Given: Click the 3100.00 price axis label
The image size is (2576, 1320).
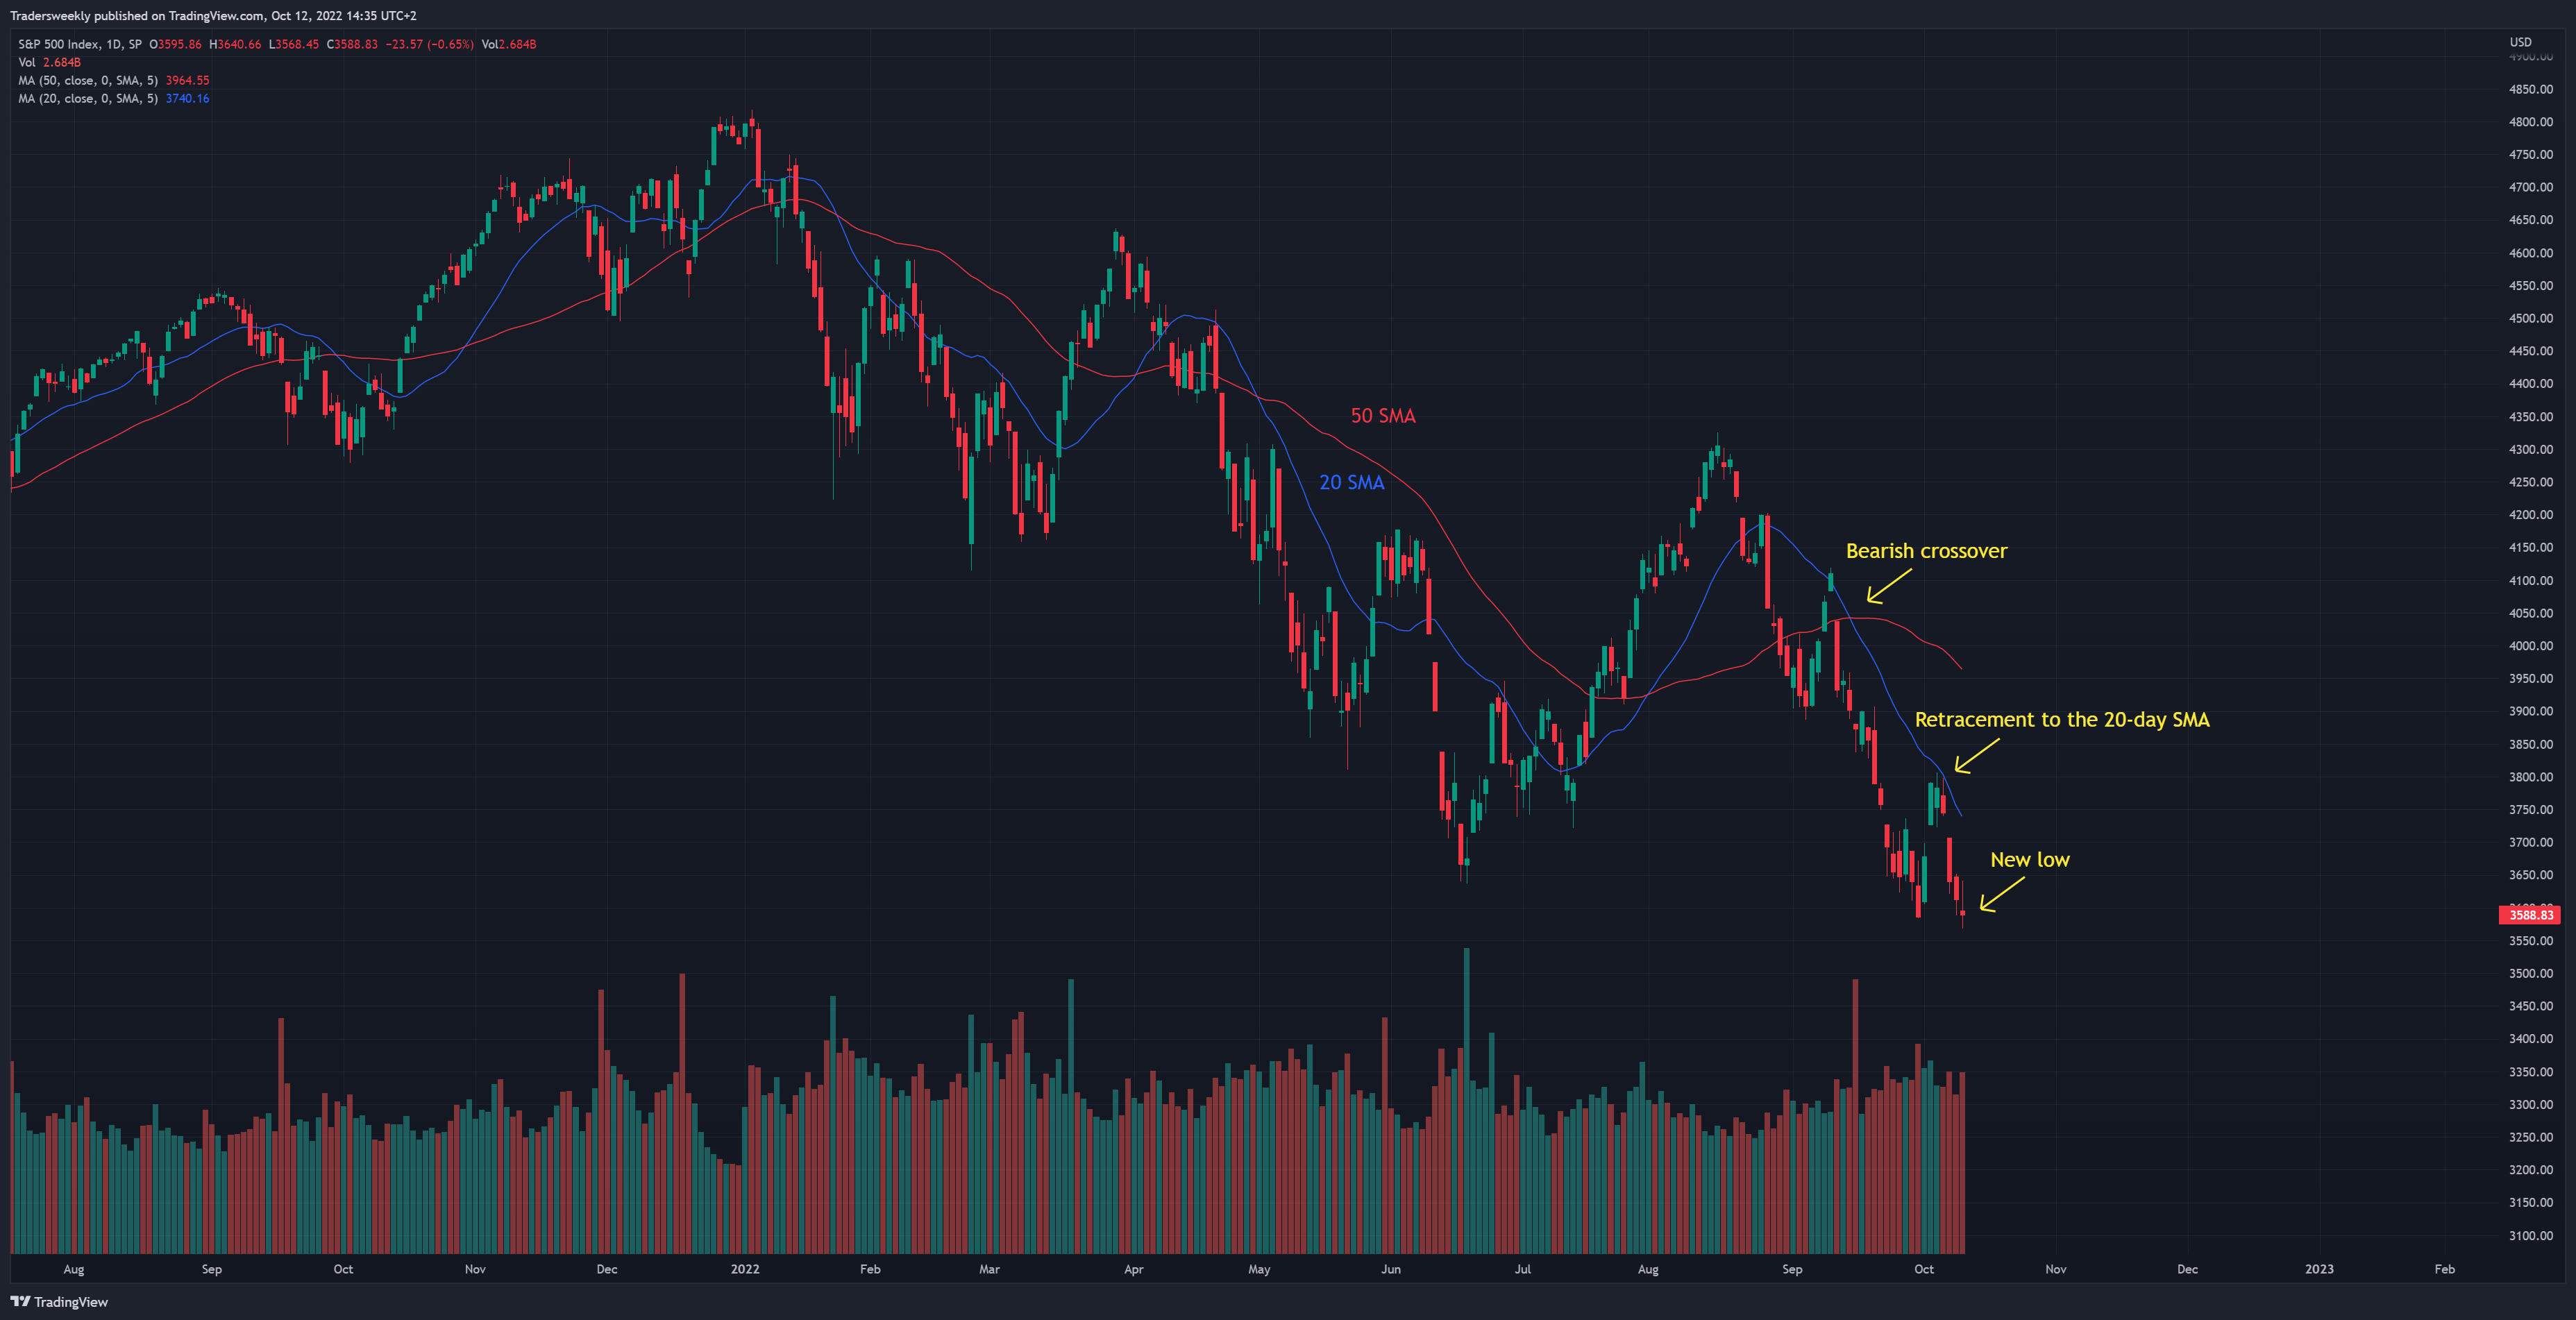Looking at the screenshot, I should click(x=2530, y=1235).
